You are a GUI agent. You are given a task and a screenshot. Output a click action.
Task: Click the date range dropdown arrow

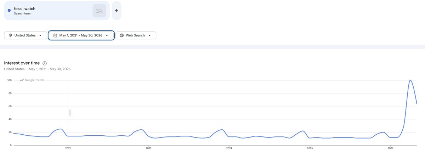tap(107, 35)
